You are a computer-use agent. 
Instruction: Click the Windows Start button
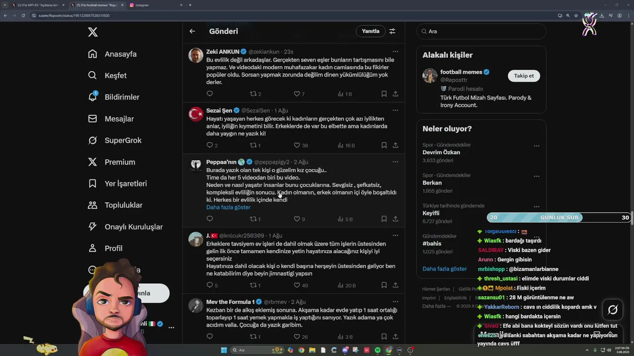[224, 350]
